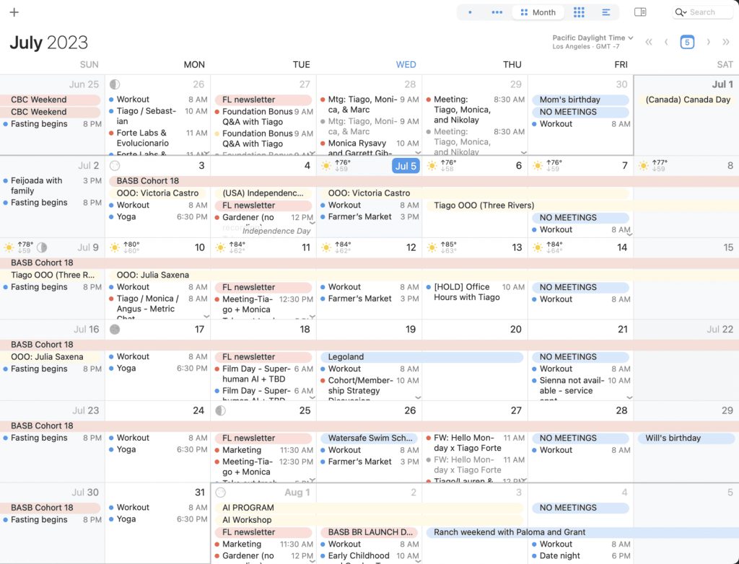Open Sienna not available event July 21

[581, 389]
